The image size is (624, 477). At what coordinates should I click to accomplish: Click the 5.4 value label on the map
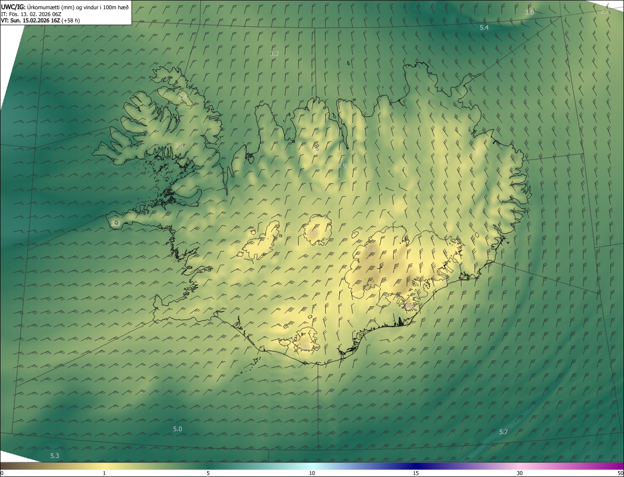(484, 28)
